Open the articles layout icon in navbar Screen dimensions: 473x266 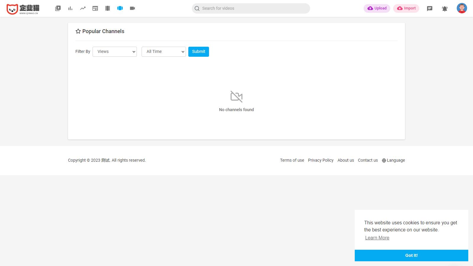pyautogui.click(x=95, y=8)
